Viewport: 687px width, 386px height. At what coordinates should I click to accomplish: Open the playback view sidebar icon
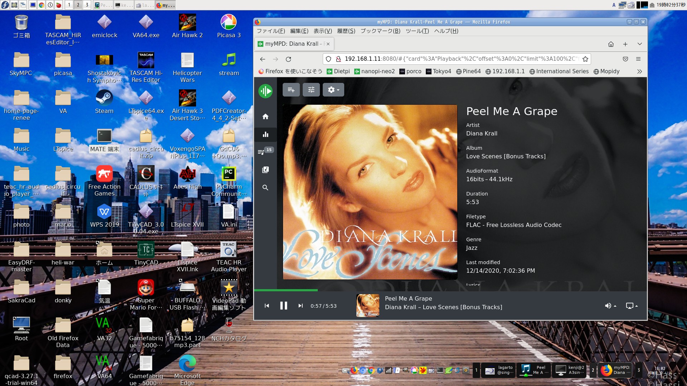point(265,135)
